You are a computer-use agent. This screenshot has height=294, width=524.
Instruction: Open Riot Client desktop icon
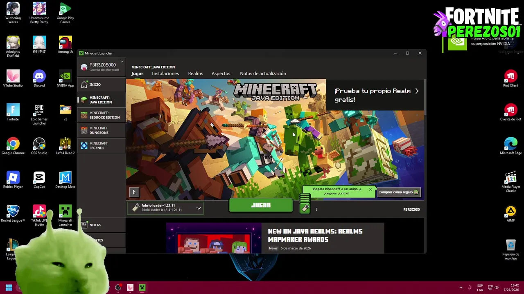(x=510, y=78)
